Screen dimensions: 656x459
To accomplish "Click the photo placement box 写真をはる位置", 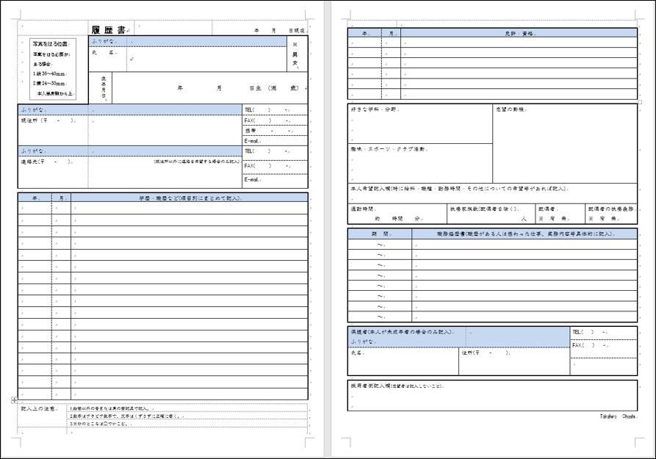I will click(x=52, y=70).
